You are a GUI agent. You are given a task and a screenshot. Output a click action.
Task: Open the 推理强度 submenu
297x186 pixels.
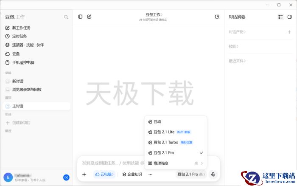click(x=175, y=163)
